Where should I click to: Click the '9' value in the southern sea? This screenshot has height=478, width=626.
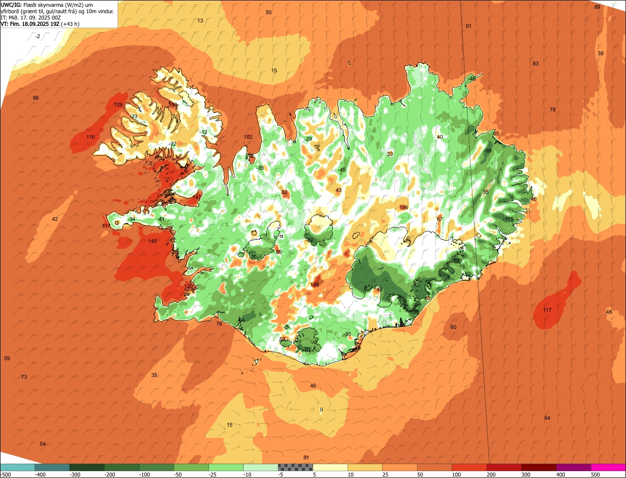point(321,410)
